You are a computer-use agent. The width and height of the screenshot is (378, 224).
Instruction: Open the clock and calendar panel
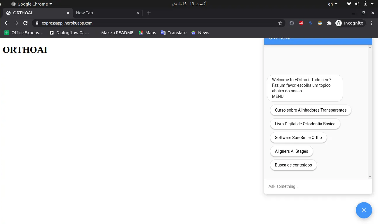tap(189, 4)
